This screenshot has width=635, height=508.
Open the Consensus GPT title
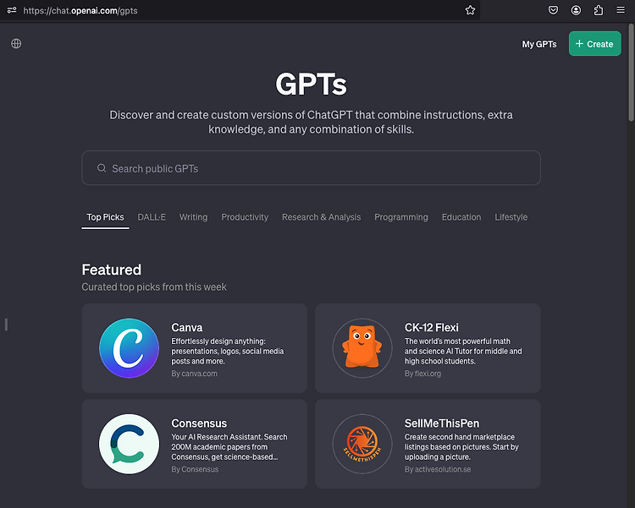pos(199,423)
